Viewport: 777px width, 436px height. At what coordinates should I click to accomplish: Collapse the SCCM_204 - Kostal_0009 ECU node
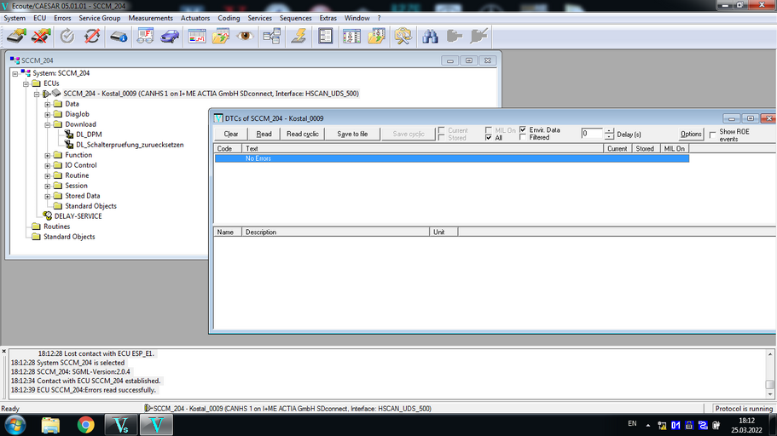pos(37,94)
